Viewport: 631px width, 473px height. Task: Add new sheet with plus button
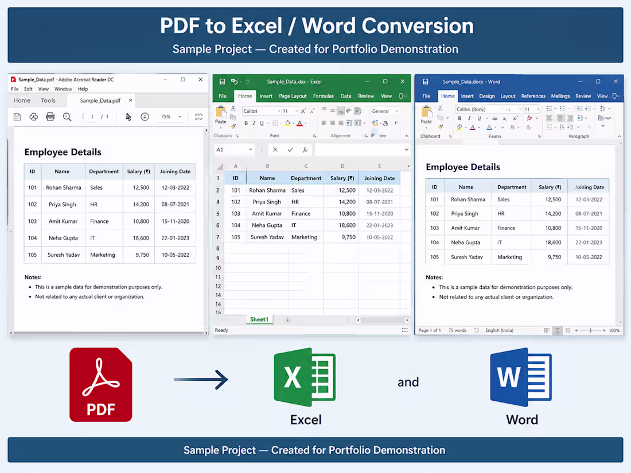pyautogui.click(x=287, y=320)
